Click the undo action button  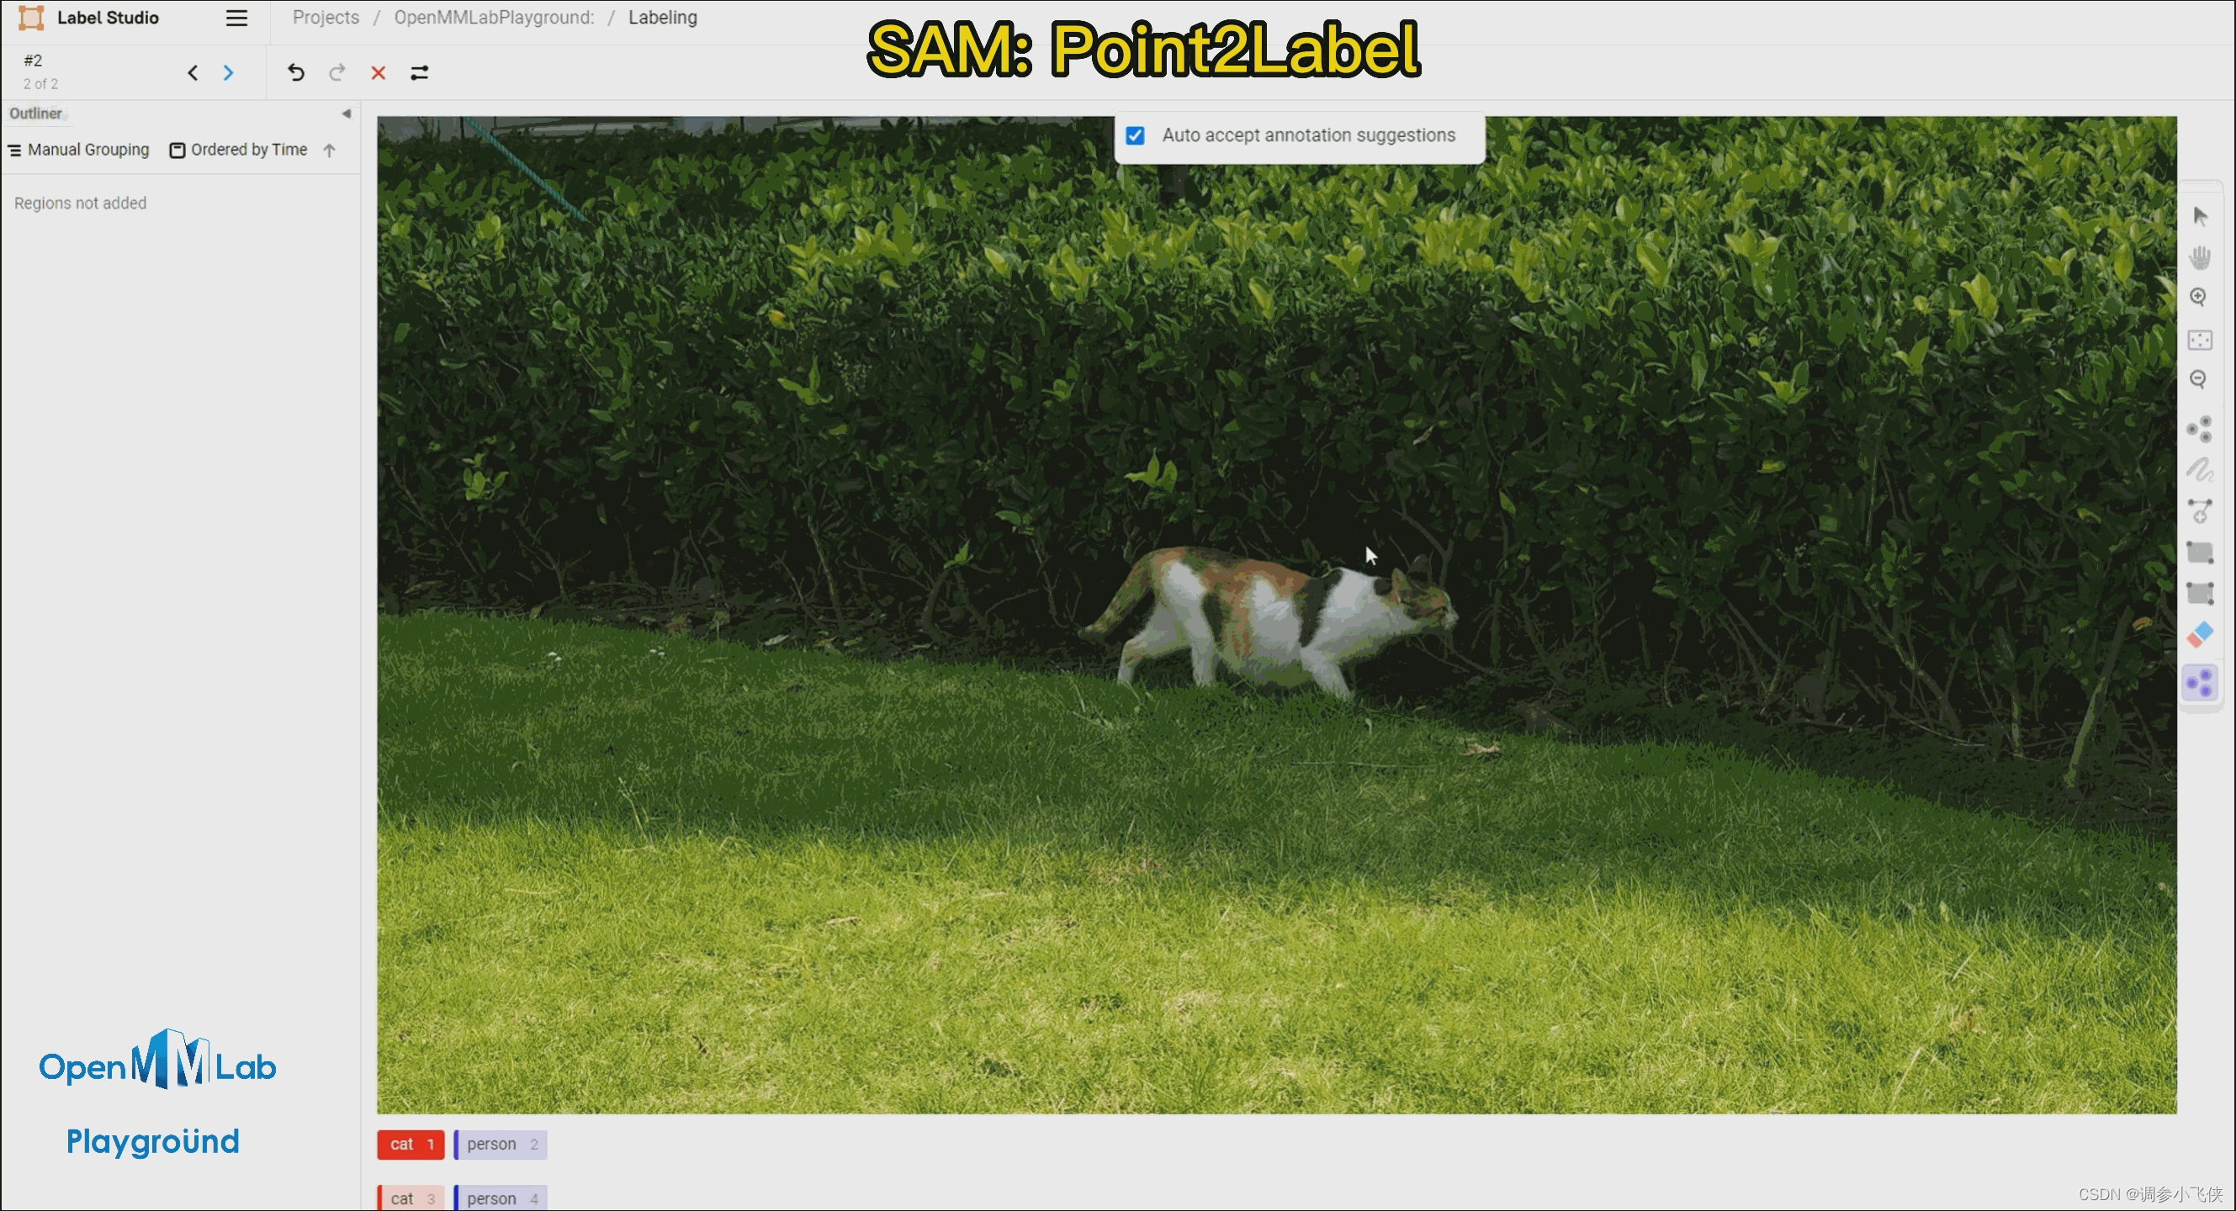tap(297, 71)
